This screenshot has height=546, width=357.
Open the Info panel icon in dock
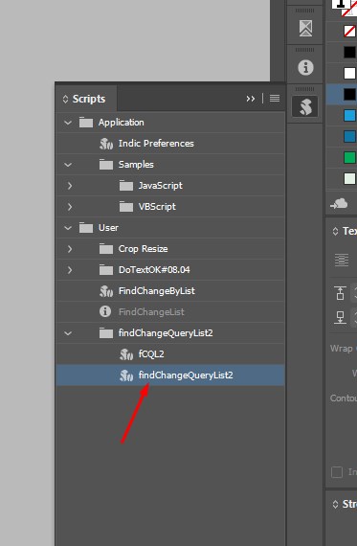click(x=305, y=67)
